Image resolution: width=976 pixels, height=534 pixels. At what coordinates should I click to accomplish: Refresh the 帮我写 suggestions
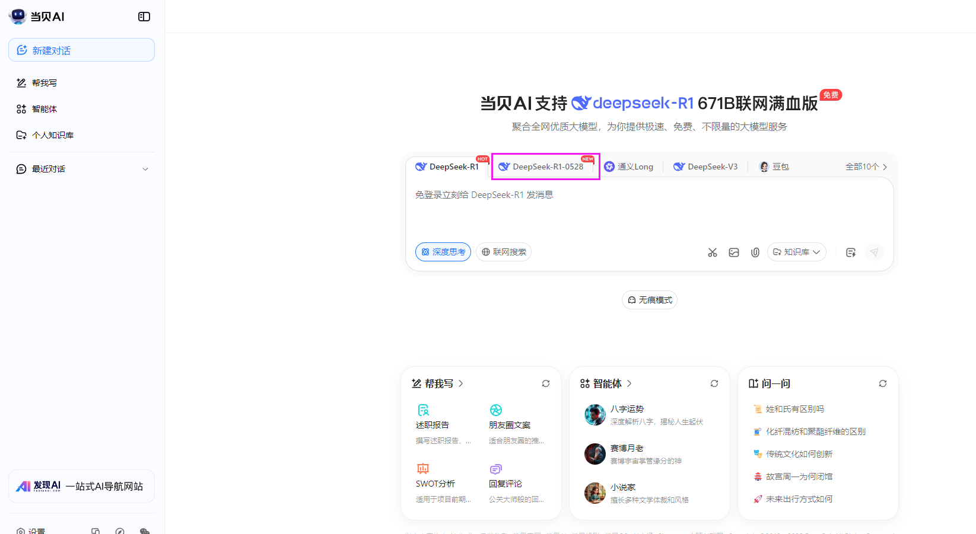point(546,383)
